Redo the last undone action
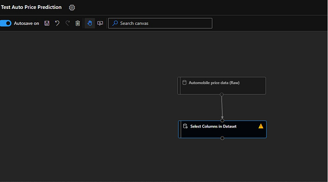Viewport: 328px width, 182px height. 67,23
